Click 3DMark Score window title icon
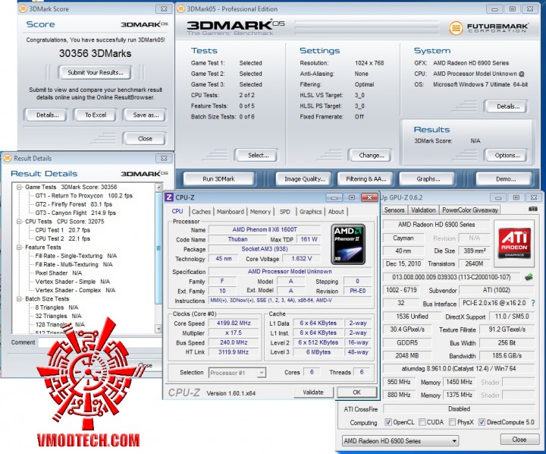Image resolution: width=546 pixels, height=454 pixels. click(x=23, y=8)
